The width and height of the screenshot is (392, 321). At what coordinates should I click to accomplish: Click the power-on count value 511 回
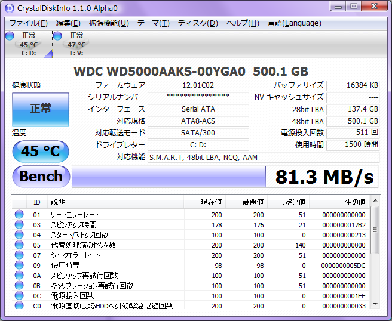(353, 133)
